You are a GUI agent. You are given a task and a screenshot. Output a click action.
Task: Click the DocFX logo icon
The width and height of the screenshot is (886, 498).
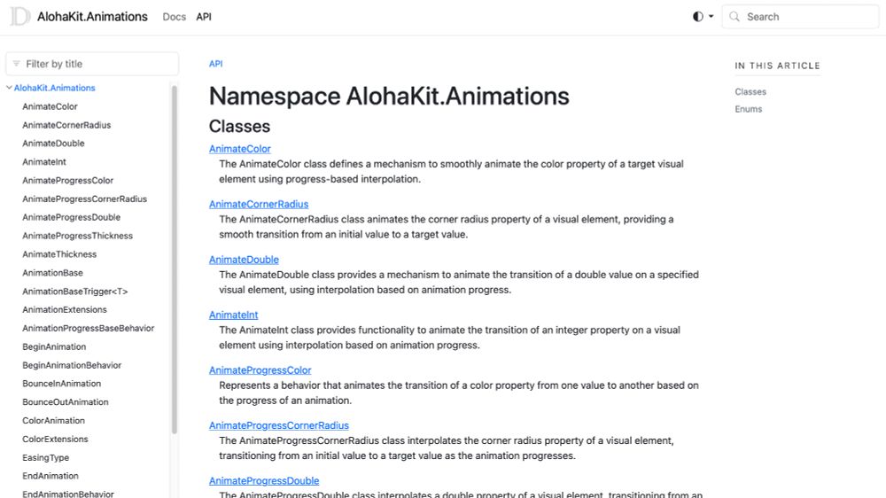[19, 16]
